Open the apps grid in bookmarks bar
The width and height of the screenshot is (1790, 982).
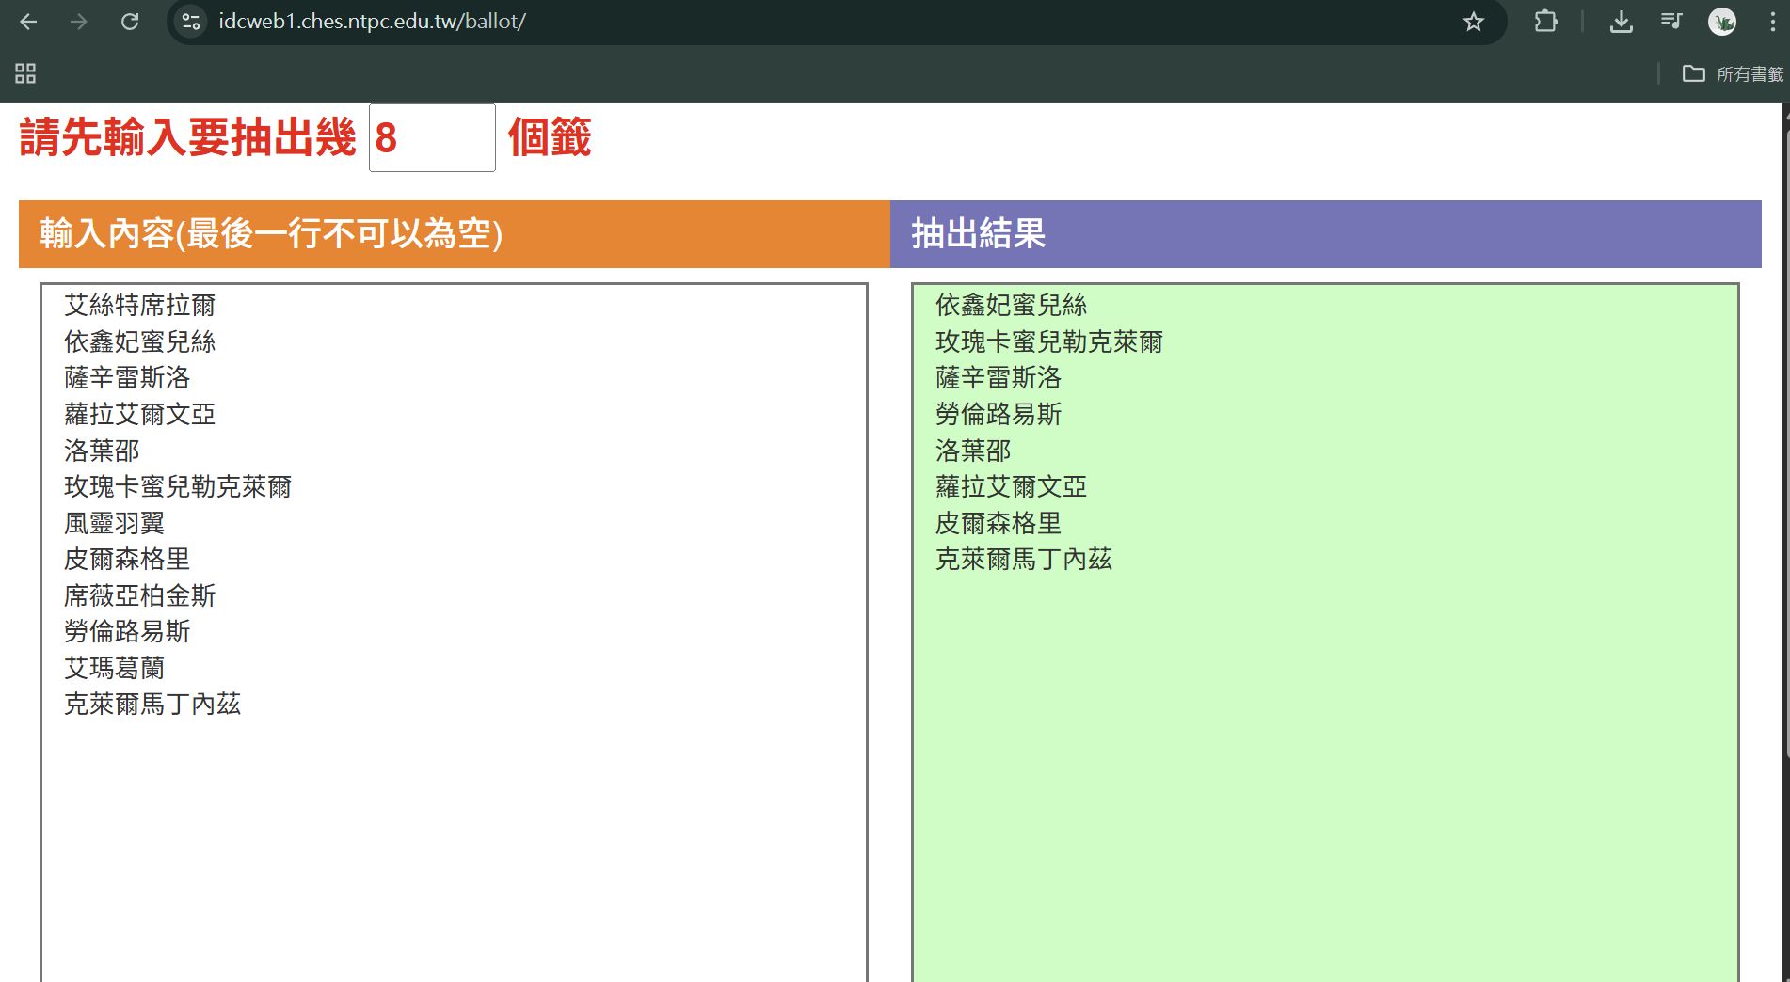[25, 73]
